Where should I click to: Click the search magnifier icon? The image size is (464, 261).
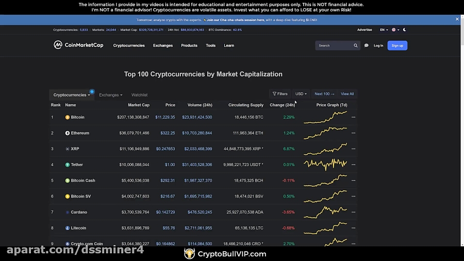(x=355, y=45)
